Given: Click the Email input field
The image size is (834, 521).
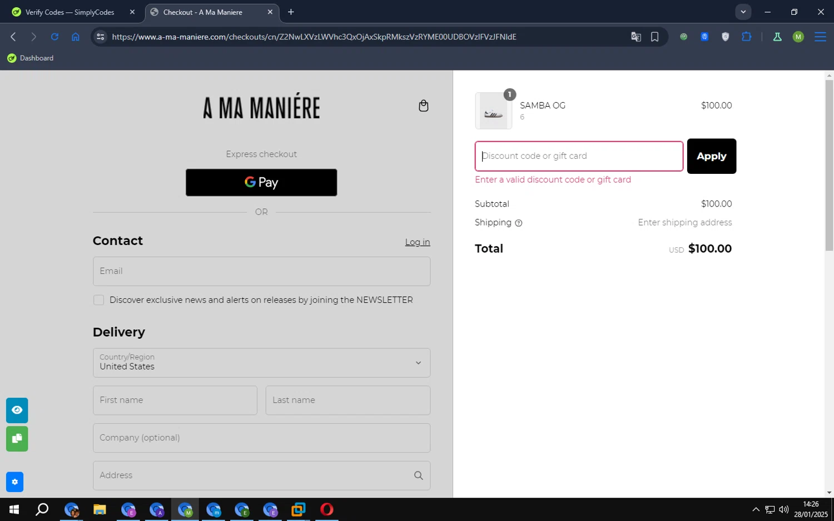Looking at the screenshot, I should [x=261, y=271].
